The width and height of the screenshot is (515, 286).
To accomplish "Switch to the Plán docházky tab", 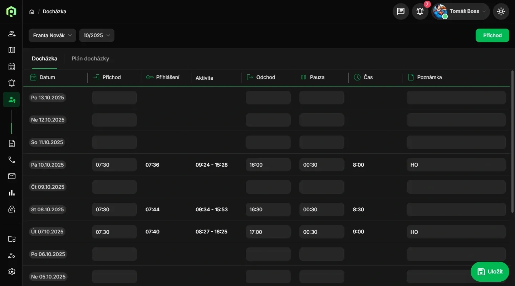I will tap(90, 59).
